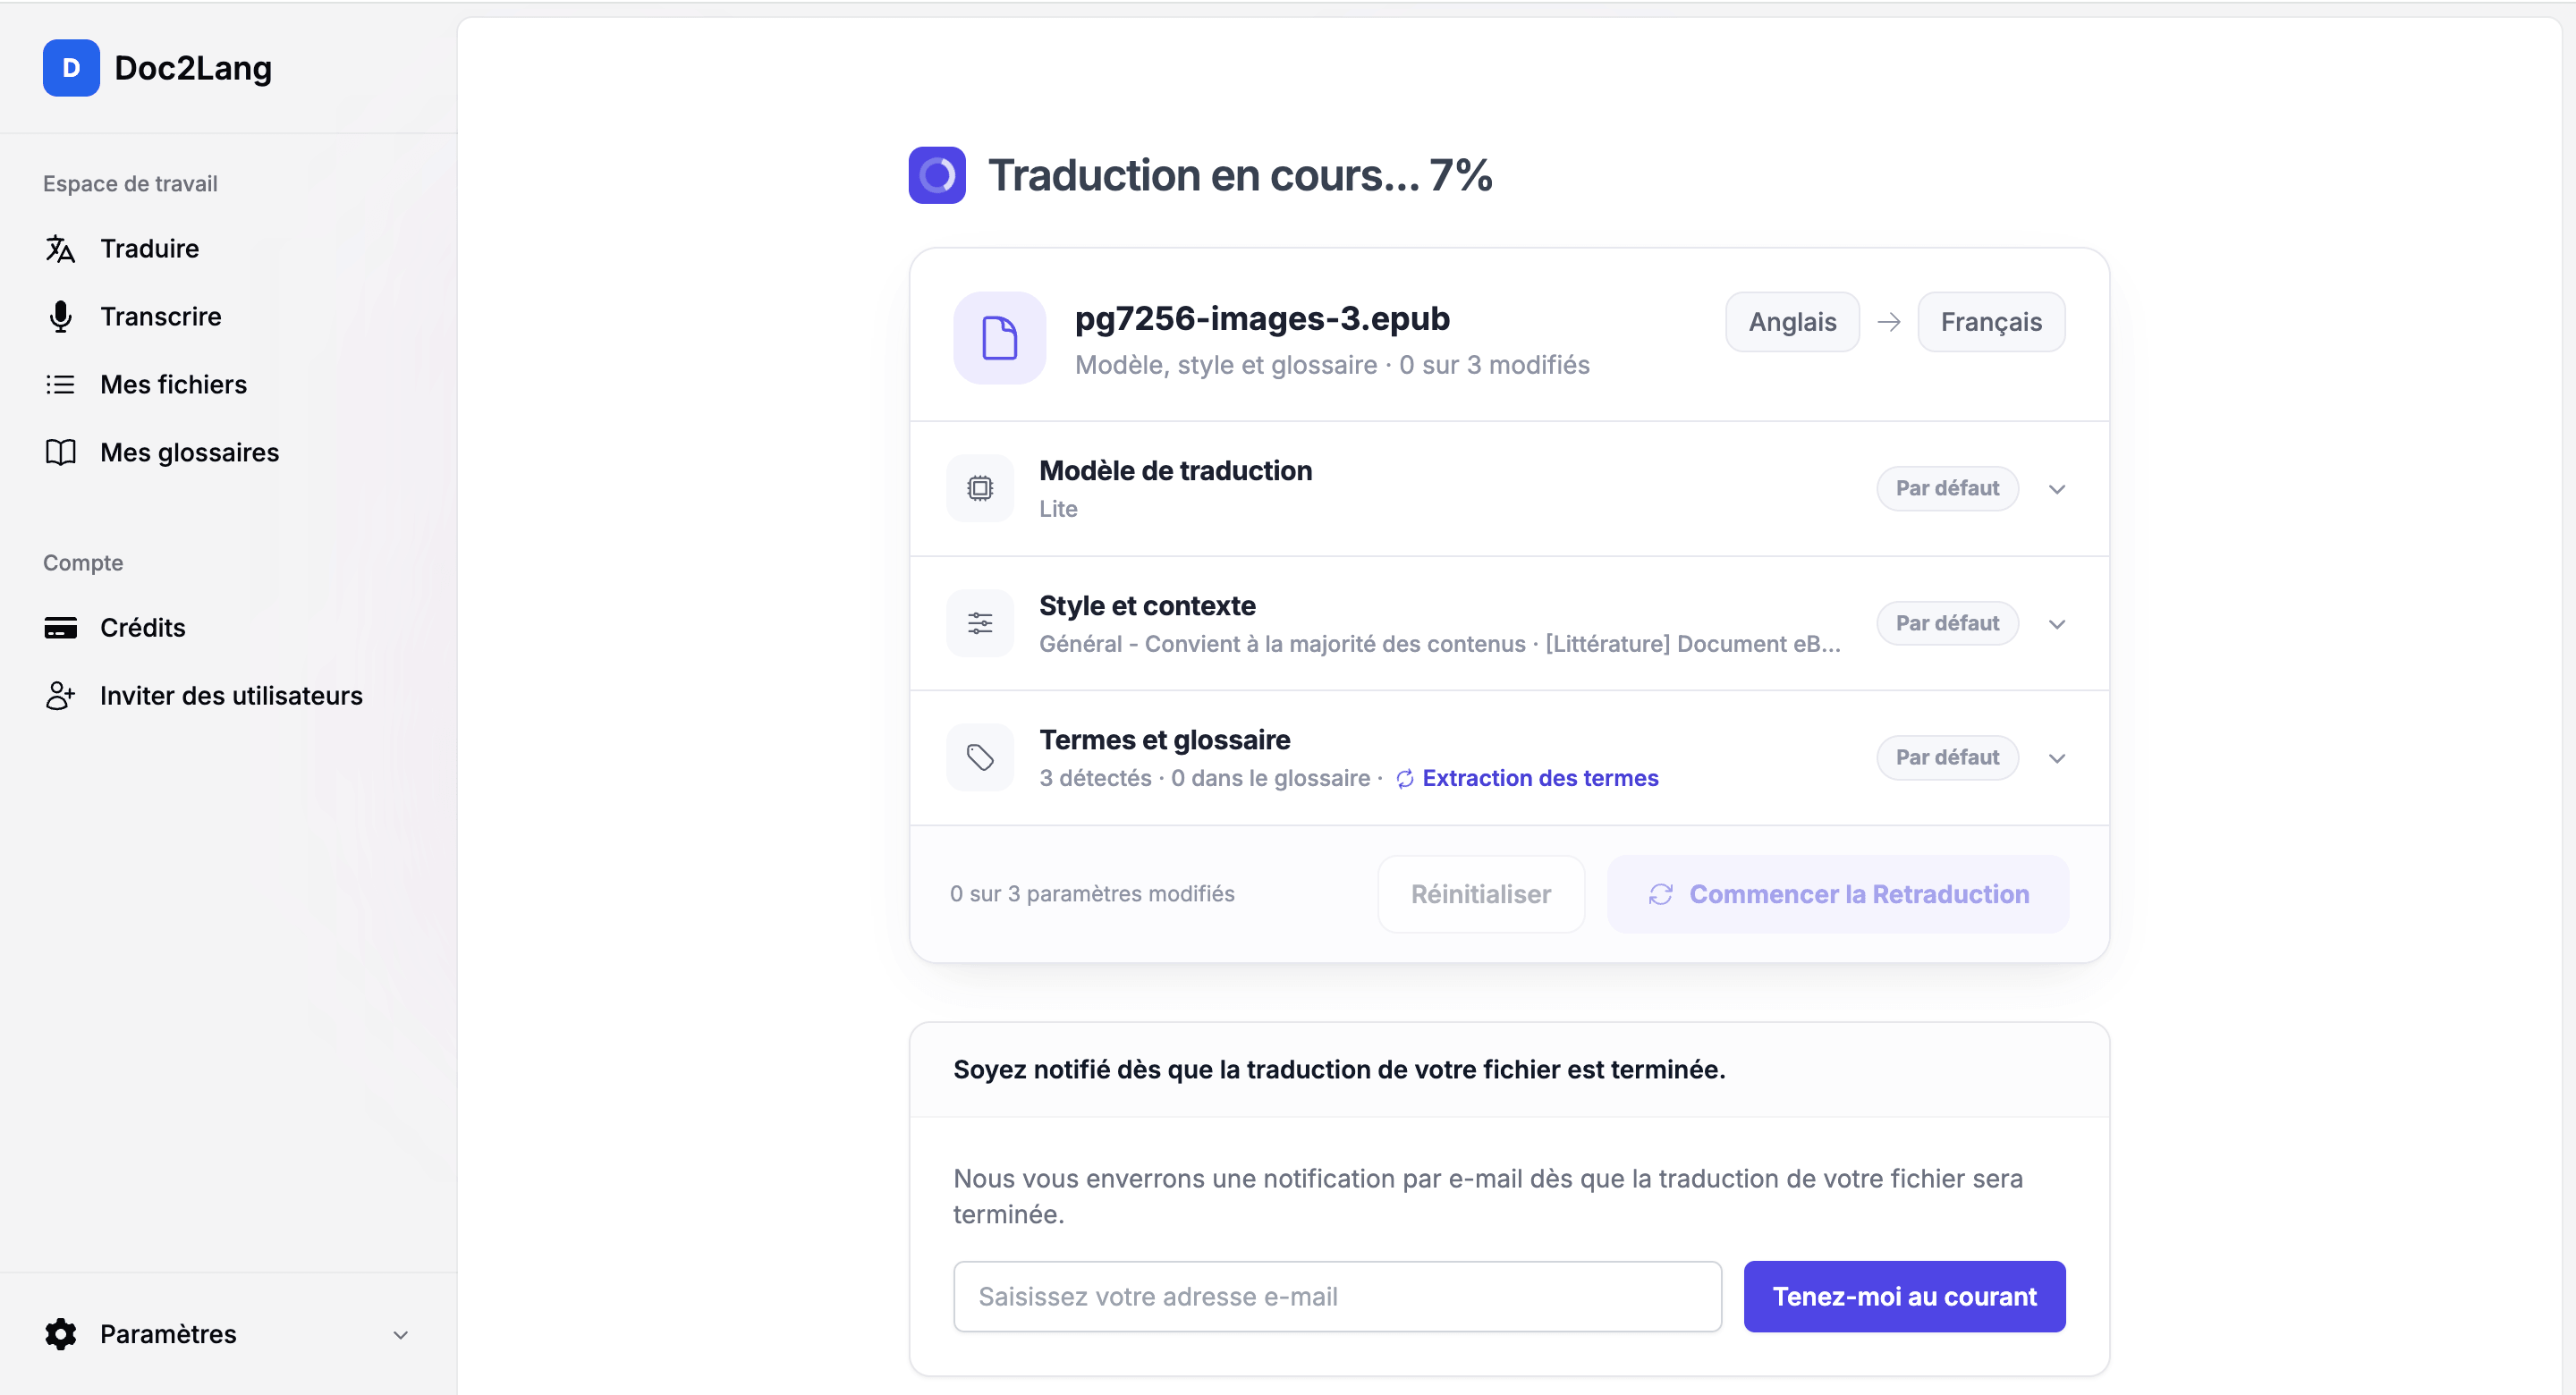Click the Français target language chip

click(1991, 322)
